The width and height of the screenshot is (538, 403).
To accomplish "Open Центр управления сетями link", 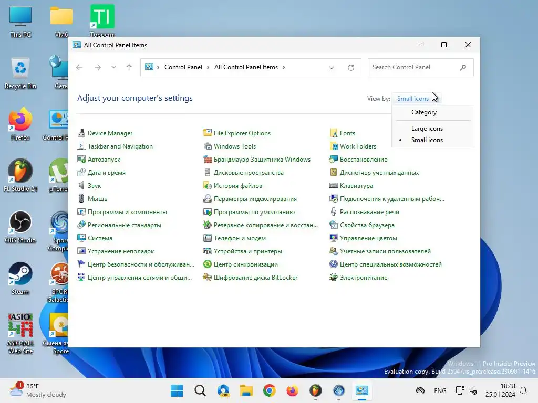I will (140, 277).
